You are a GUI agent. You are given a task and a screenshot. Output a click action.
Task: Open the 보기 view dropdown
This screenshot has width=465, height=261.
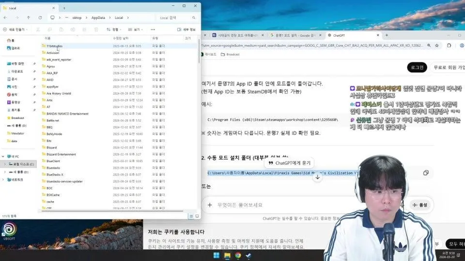[x=136, y=29]
